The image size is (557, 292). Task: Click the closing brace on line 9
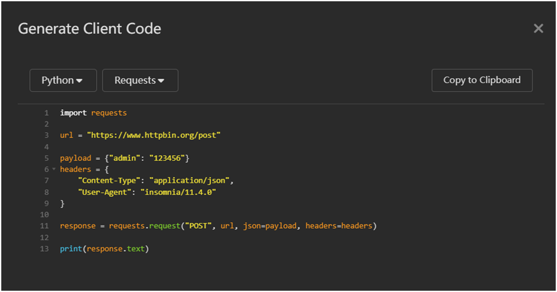pos(62,203)
